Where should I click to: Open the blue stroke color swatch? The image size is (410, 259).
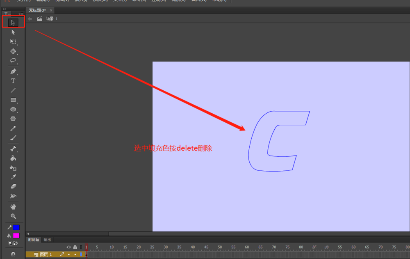pyautogui.click(x=16, y=227)
